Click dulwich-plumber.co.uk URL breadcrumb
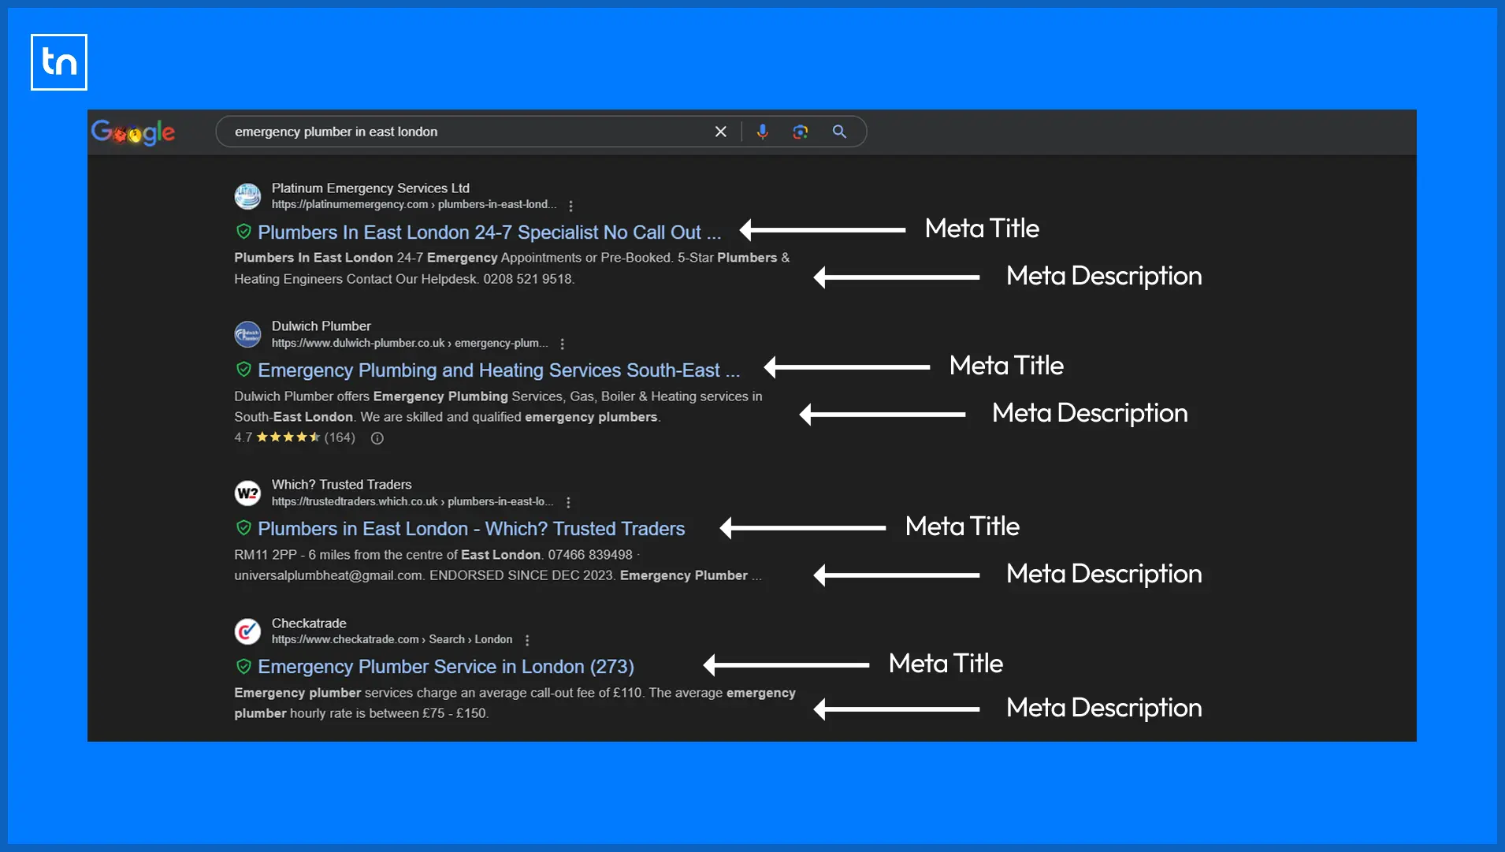Image resolution: width=1505 pixels, height=852 pixels. click(410, 344)
